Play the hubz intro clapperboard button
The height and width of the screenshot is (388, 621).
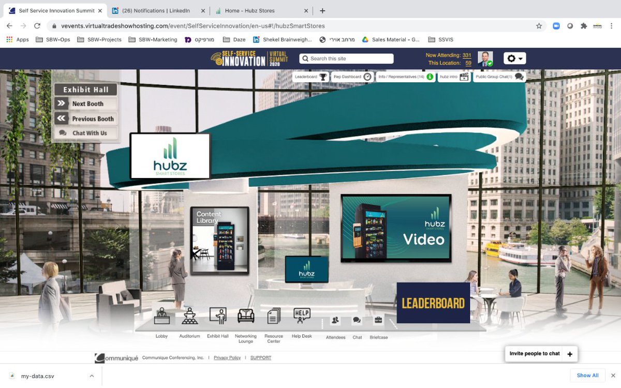(454, 77)
